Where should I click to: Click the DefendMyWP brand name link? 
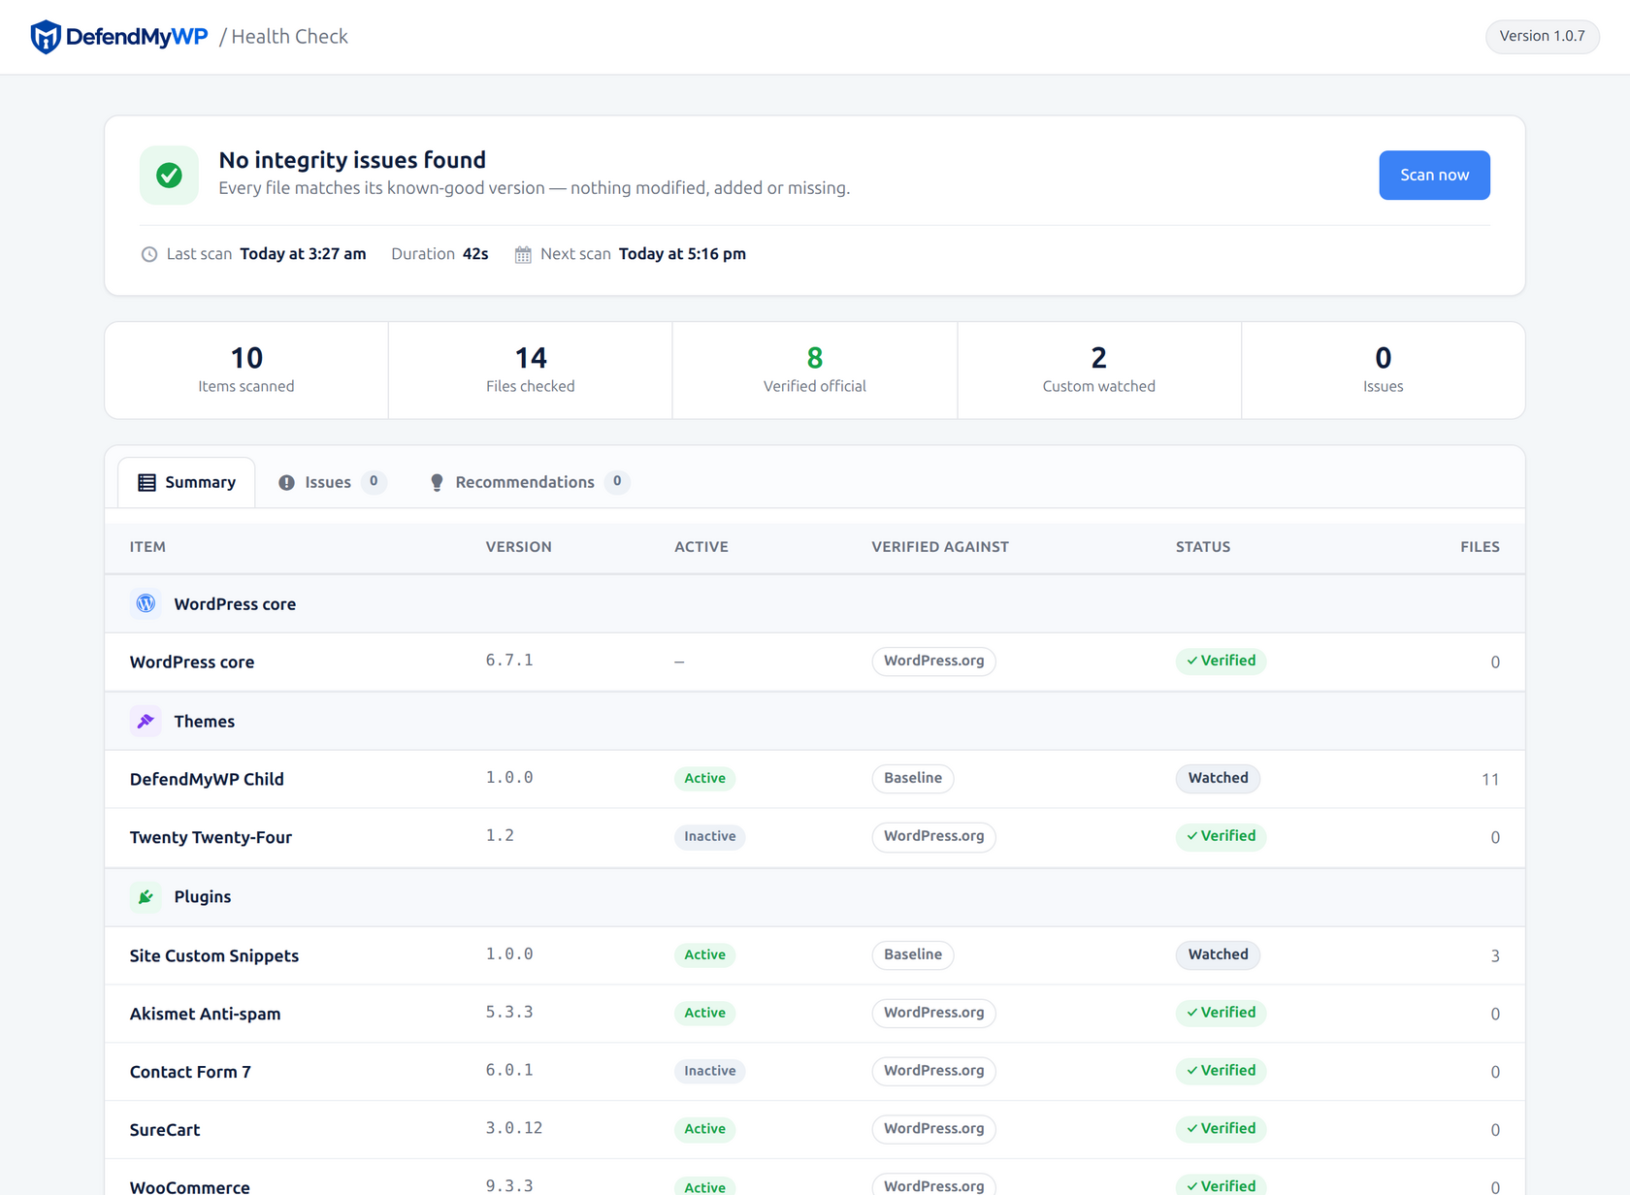(137, 37)
